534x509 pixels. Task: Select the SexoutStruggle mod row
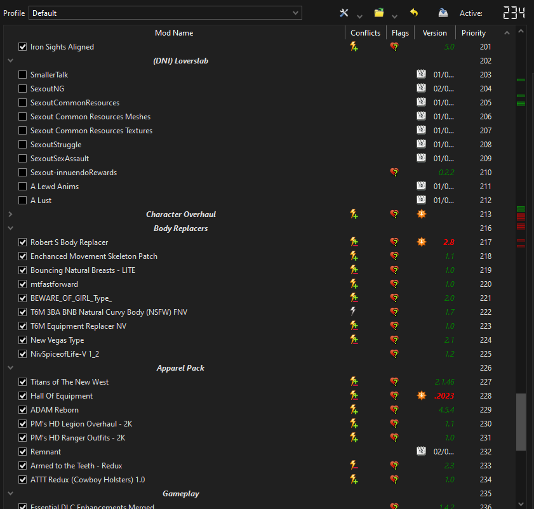point(259,144)
